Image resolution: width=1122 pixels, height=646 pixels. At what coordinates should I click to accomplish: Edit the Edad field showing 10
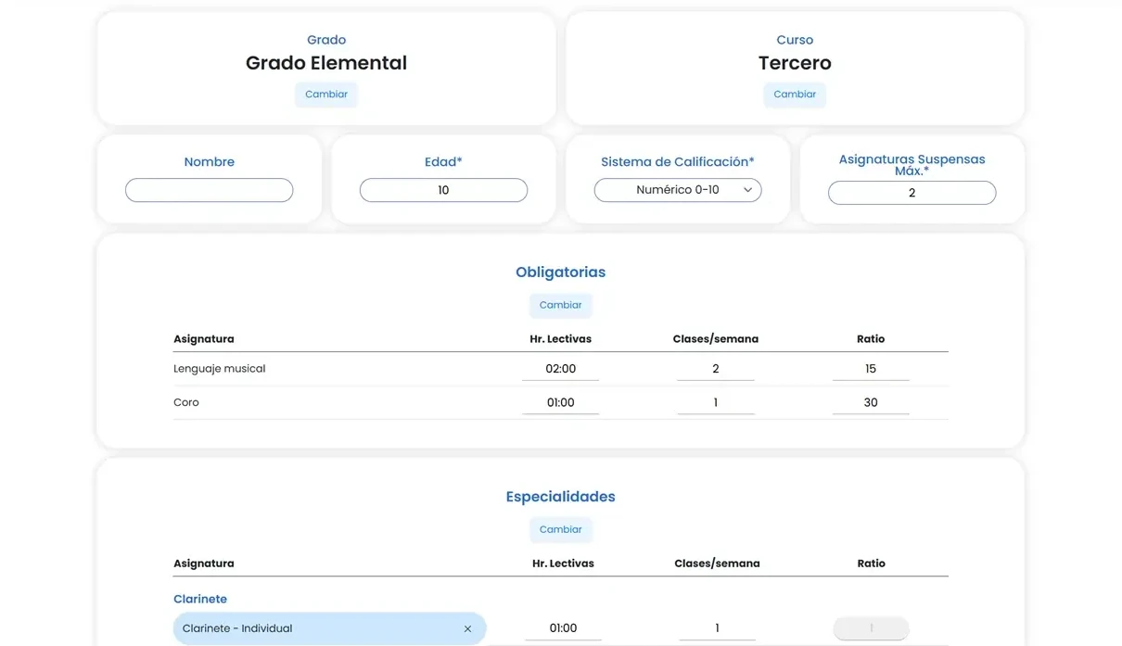443,190
